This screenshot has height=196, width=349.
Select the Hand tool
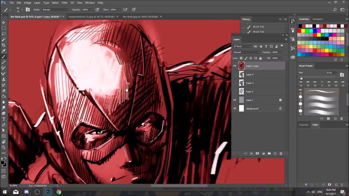(4, 142)
